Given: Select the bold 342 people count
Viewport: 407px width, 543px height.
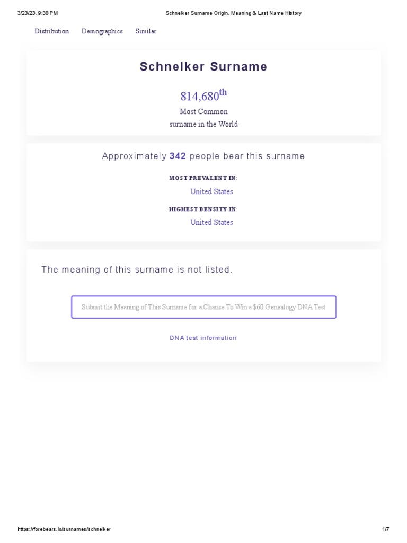Looking at the screenshot, I should coord(178,156).
